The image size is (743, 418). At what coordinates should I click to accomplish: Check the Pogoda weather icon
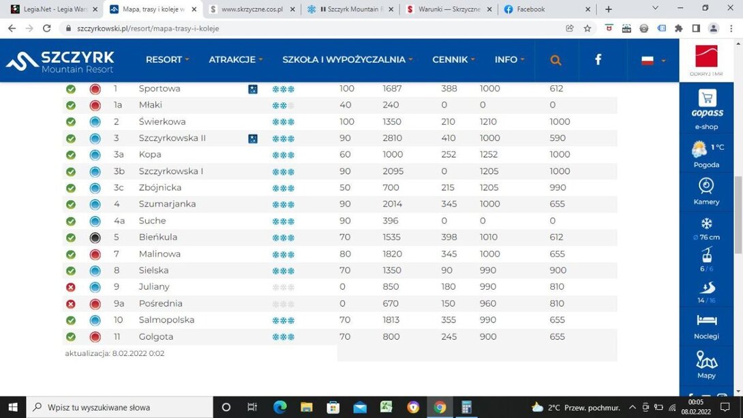699,149
